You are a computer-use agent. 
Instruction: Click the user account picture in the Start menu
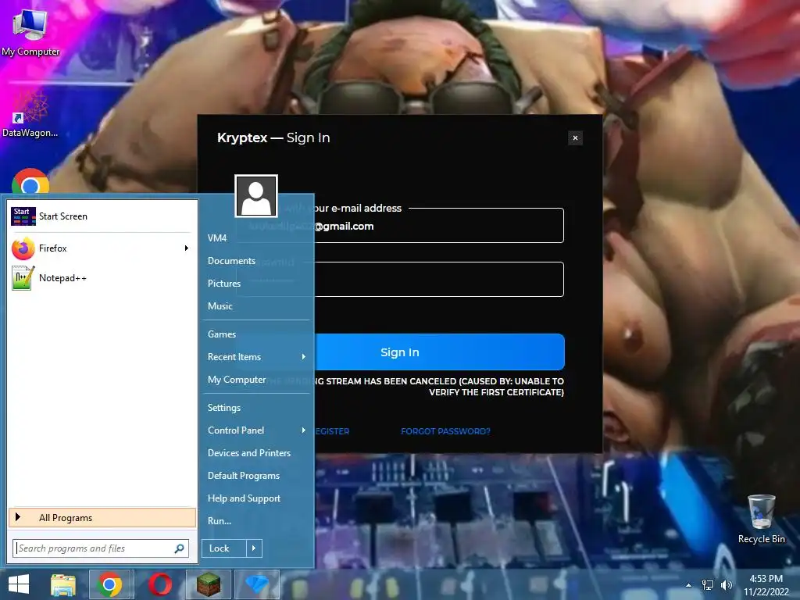click(x=256, y=196)
